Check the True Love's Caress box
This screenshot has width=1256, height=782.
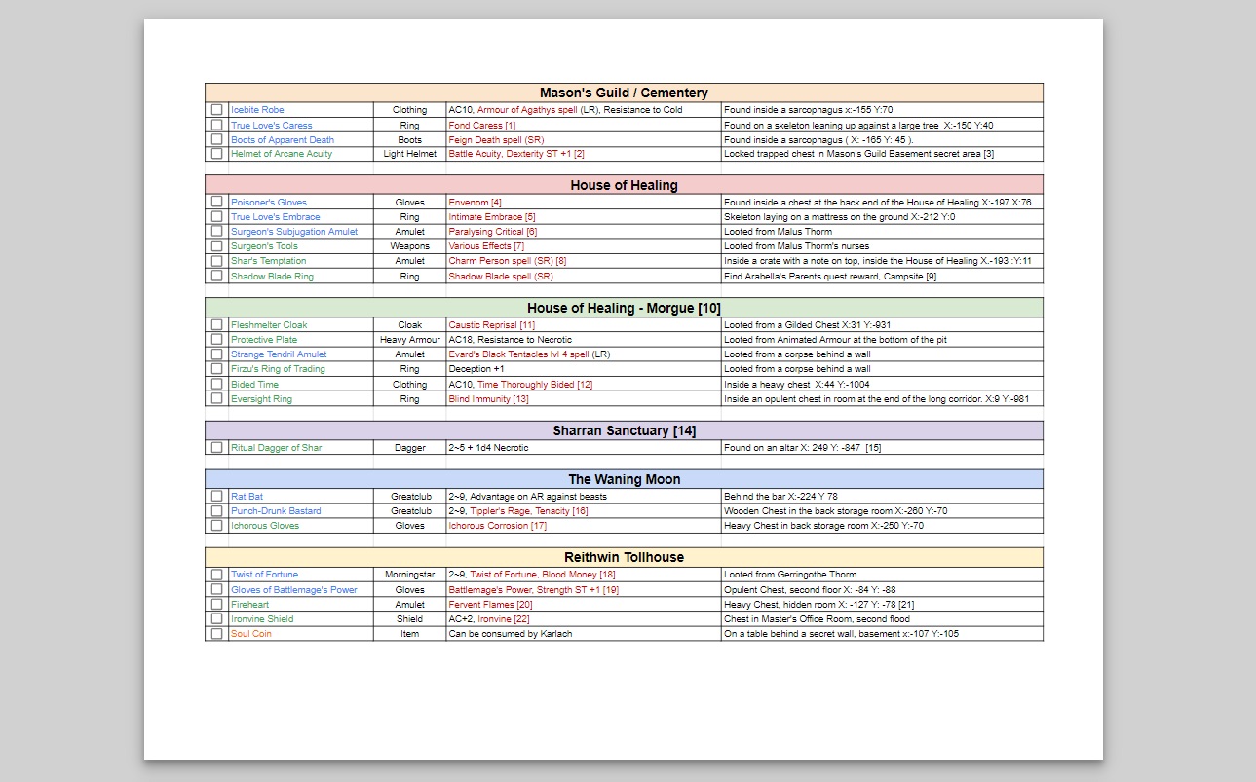pos(216,125)
